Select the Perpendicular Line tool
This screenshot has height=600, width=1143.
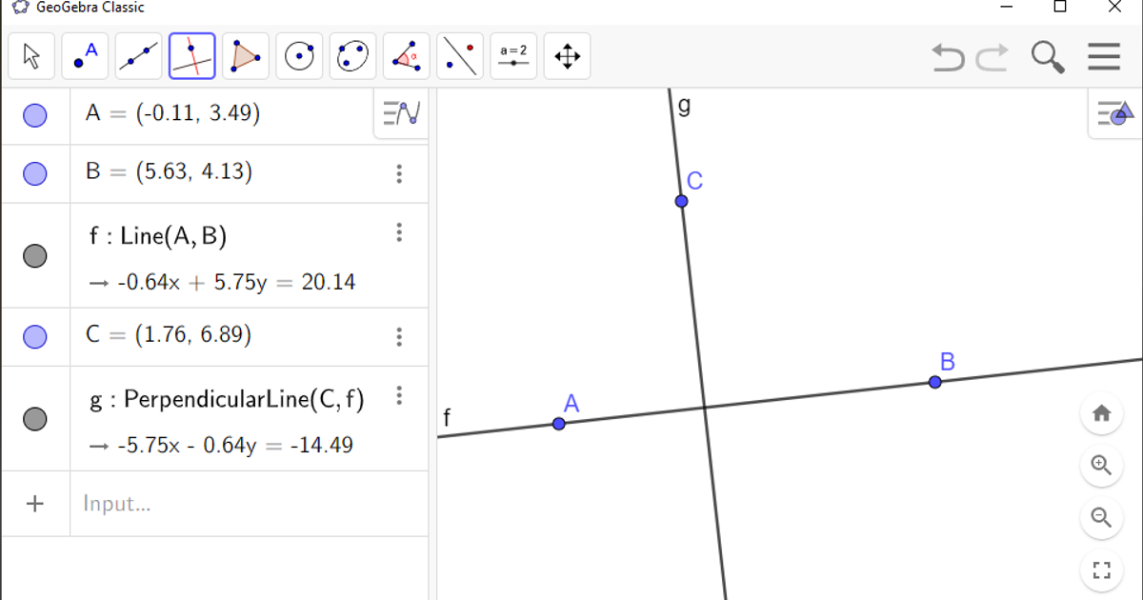(192, 56)
